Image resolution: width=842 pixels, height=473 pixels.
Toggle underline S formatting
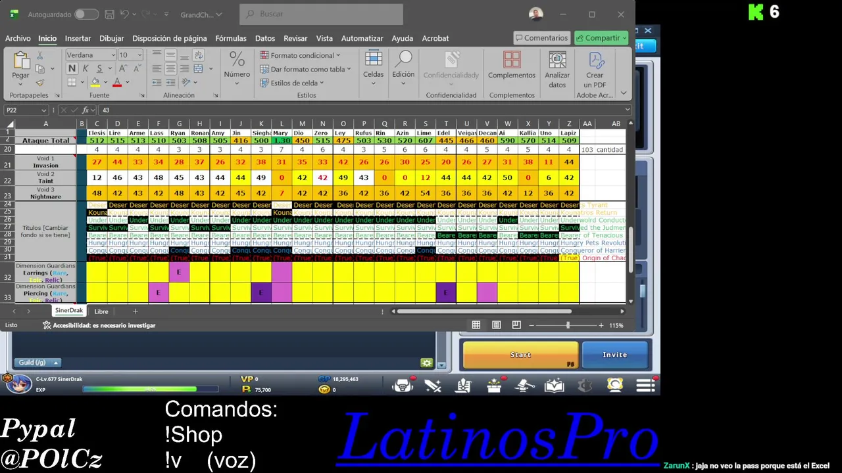click(99, 68)
